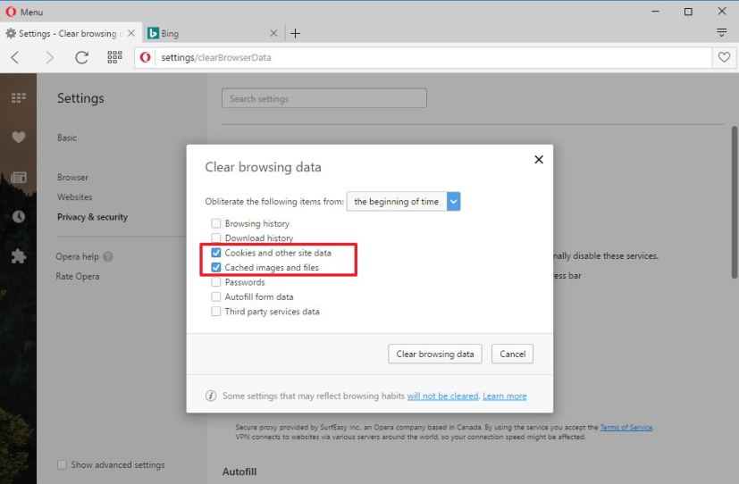Select the Privacy & security section
This screenshot has height=484, width=739.
click(92, 217)
